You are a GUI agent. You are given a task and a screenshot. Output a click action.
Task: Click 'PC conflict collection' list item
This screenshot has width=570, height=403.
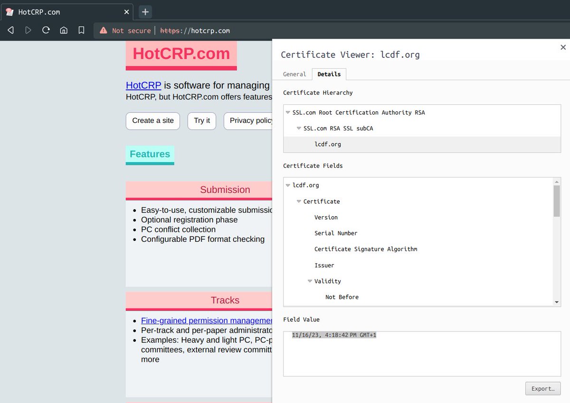tap(178, 229)
